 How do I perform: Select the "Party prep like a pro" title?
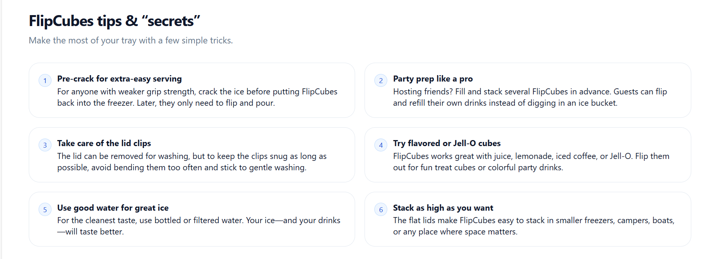[x=433, y=79]
